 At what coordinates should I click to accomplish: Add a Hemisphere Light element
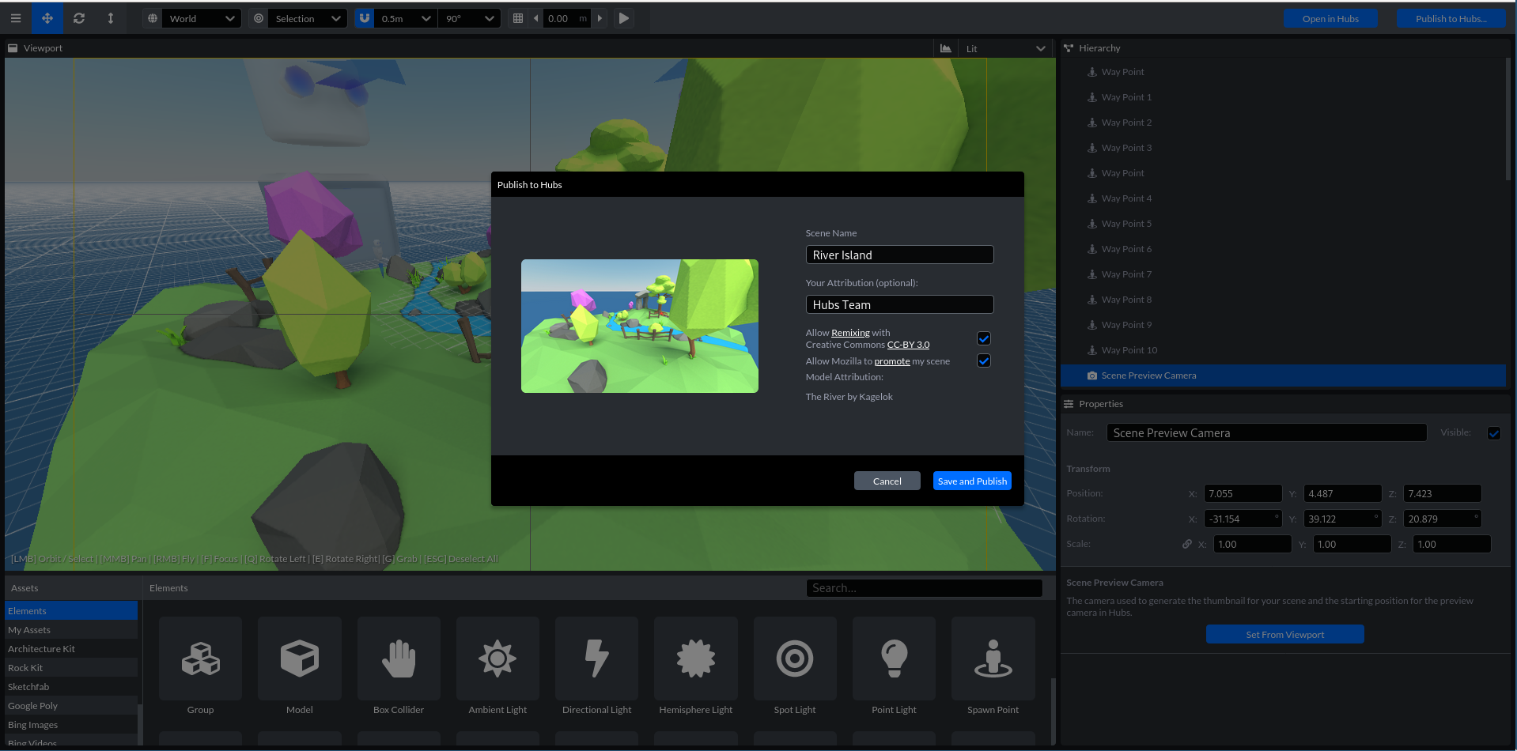pyautogui.click(x=696, y=668)
